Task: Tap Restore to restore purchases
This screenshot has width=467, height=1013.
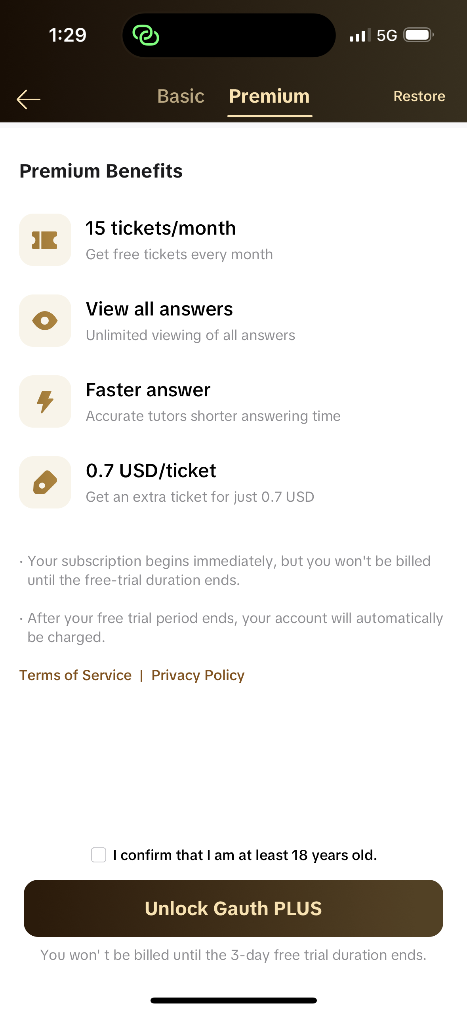Action: point(419,96)
